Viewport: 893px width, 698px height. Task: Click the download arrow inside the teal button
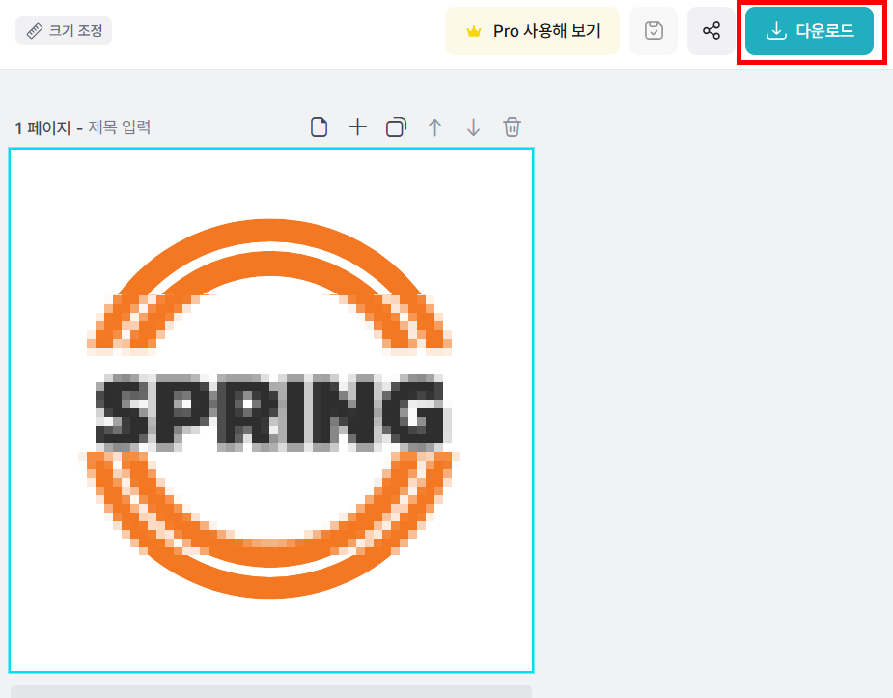tap(776, 30)
